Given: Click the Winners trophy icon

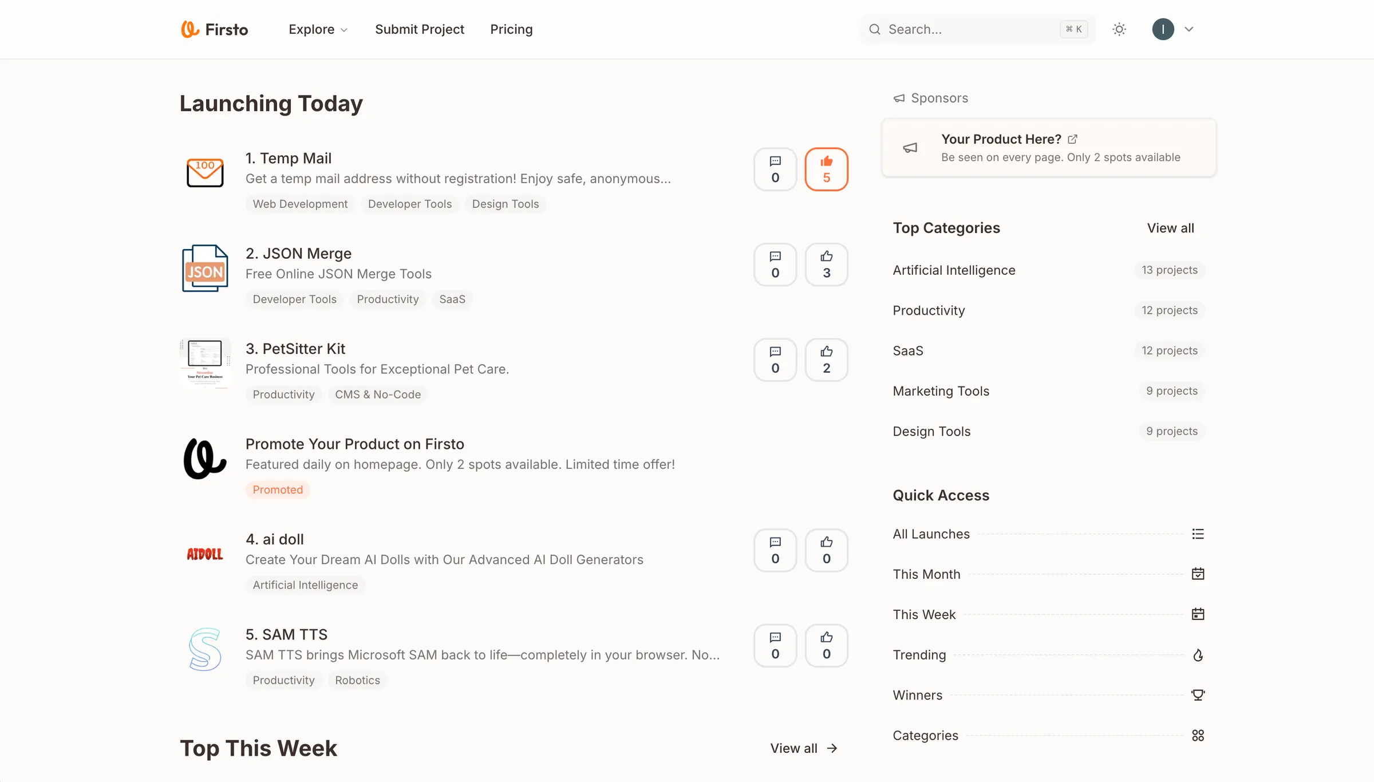Looking at the screenshot, I should click(1198, 695).
